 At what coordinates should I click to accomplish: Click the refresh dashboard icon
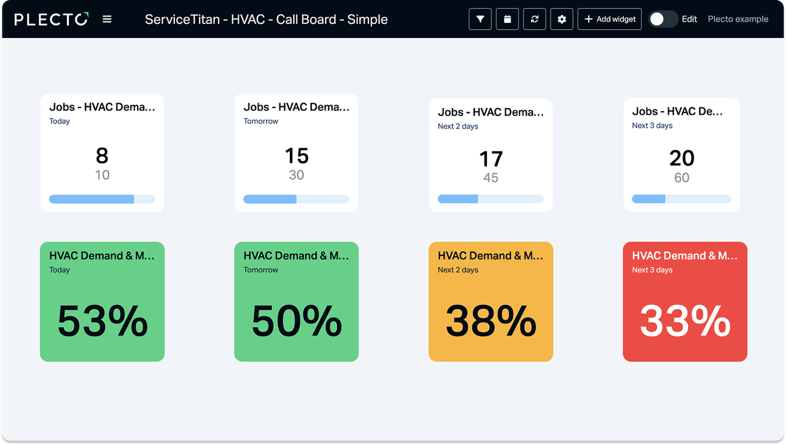pyautogui.click(x=534, y=19)
